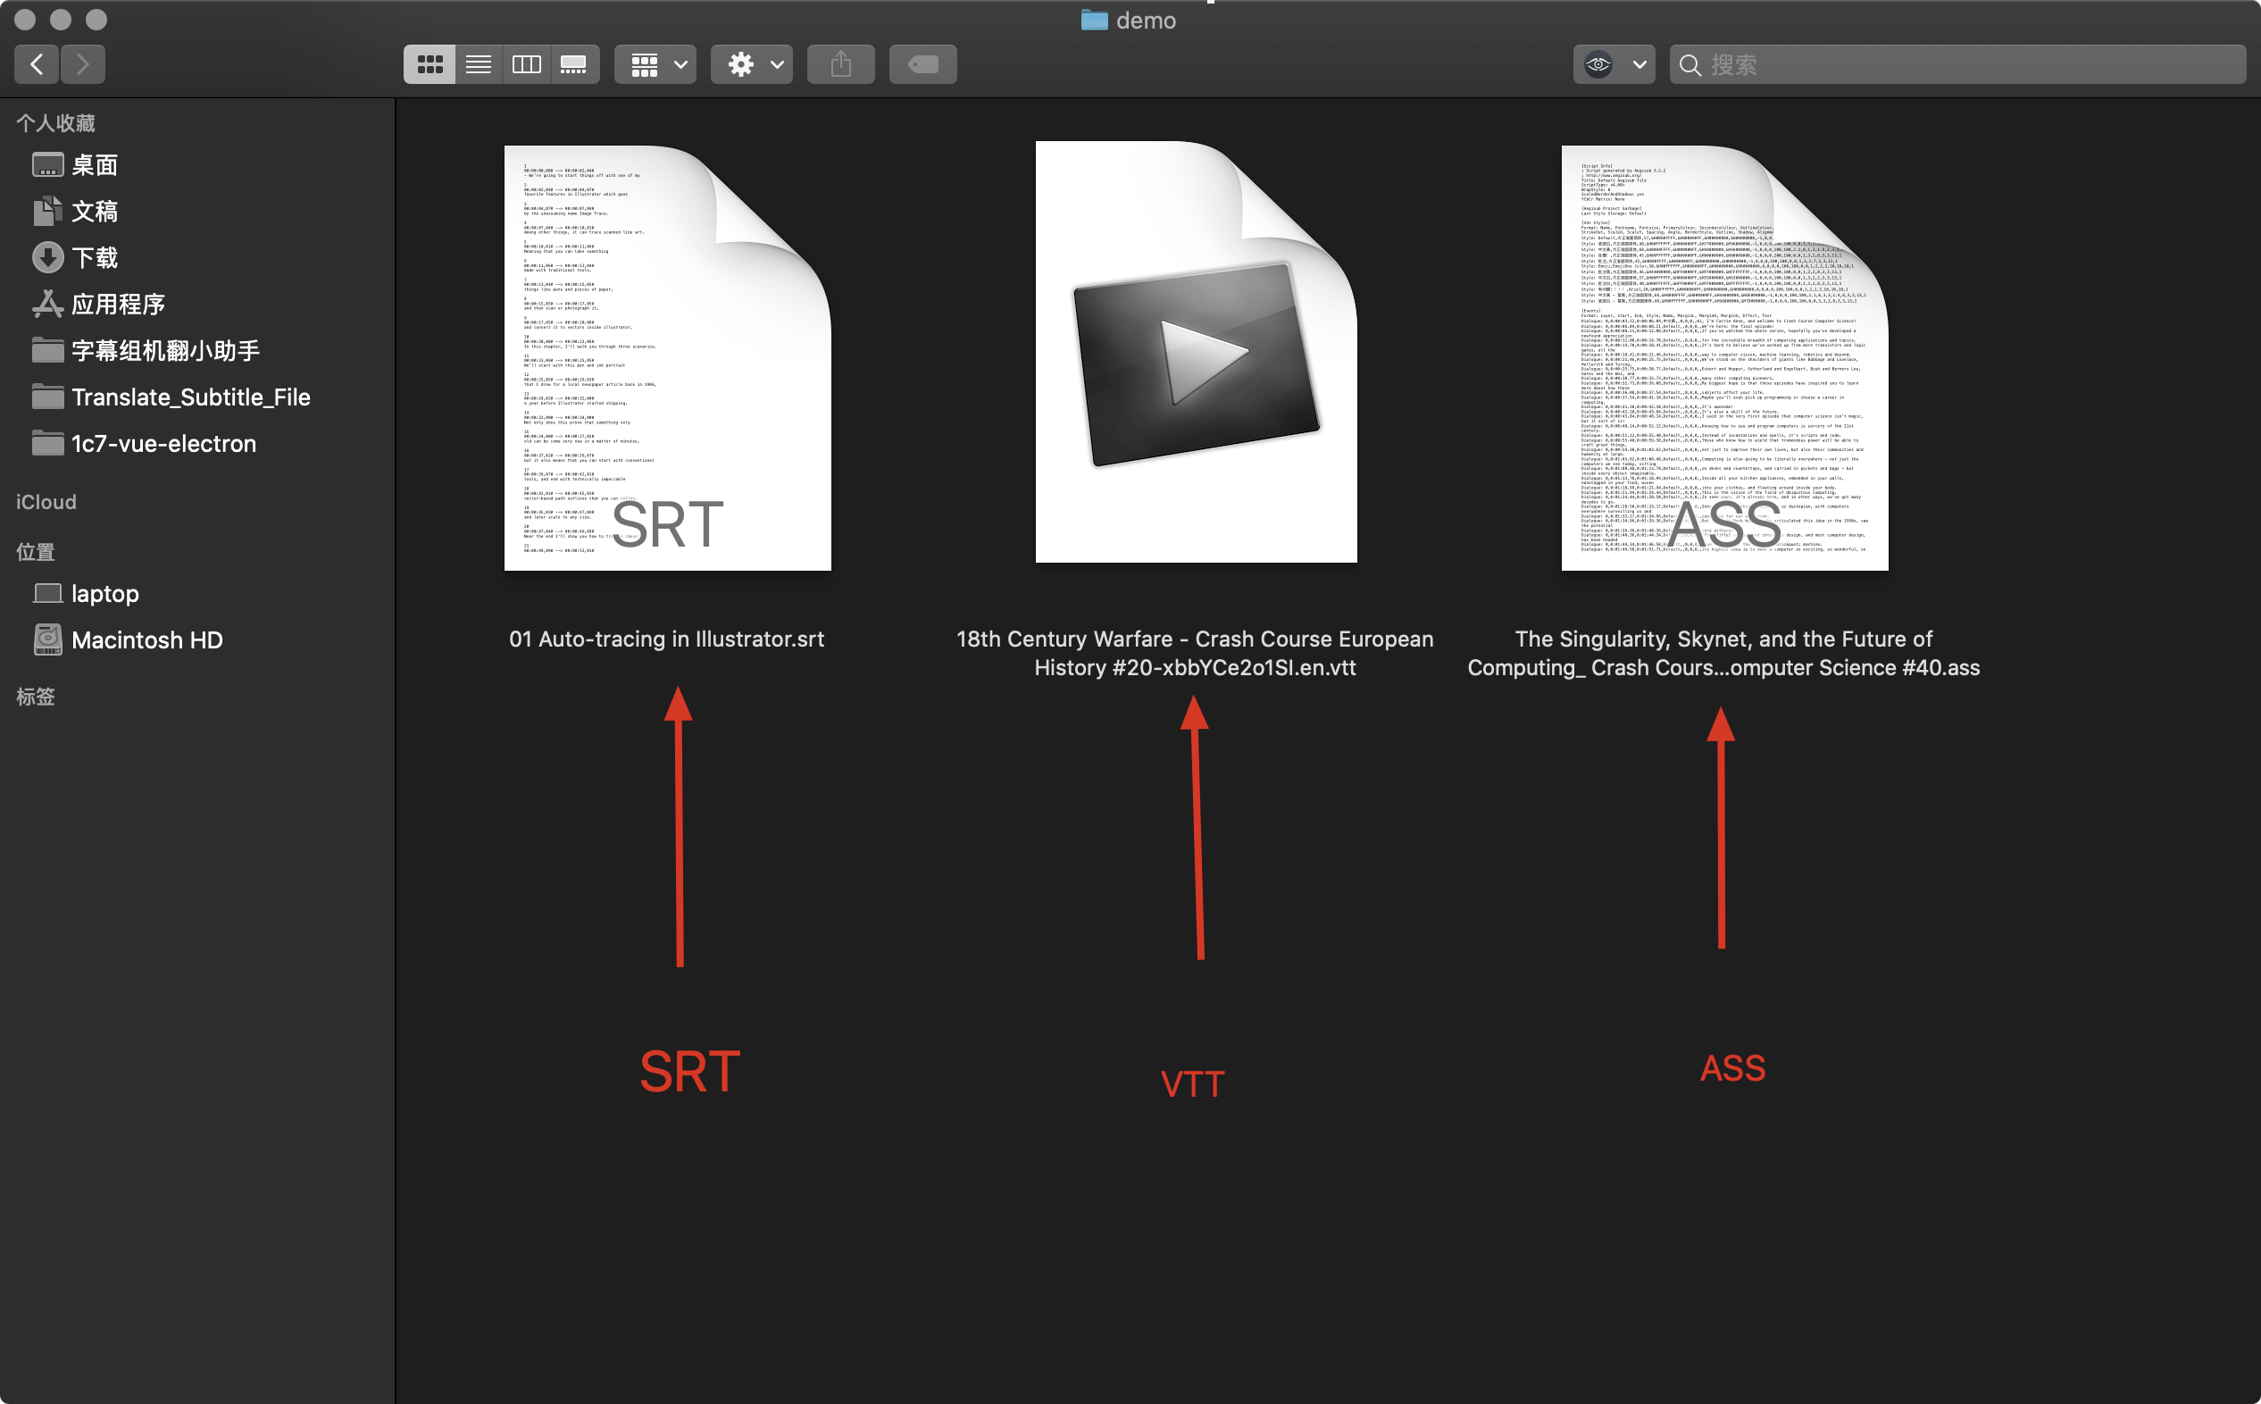
Task: Switch to list view mode
Action: point(478,64)
